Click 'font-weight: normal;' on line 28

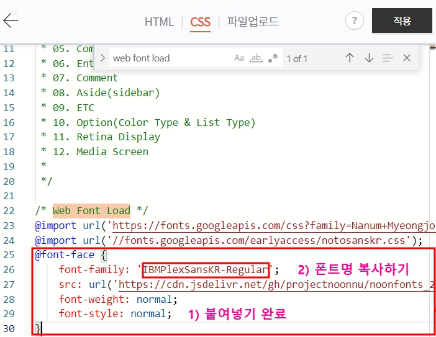point(118,300)
